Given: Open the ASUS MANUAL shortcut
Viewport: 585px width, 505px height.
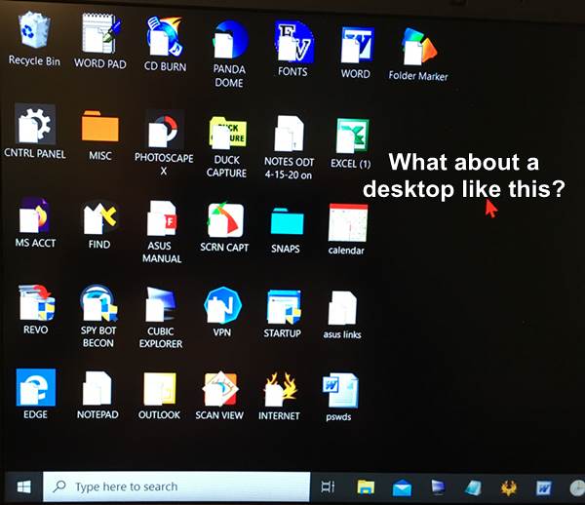Looking at the screenshot, I should 162,218.
